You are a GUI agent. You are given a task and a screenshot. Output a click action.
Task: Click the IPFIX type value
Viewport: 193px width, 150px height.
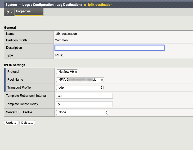pos(59,55)
